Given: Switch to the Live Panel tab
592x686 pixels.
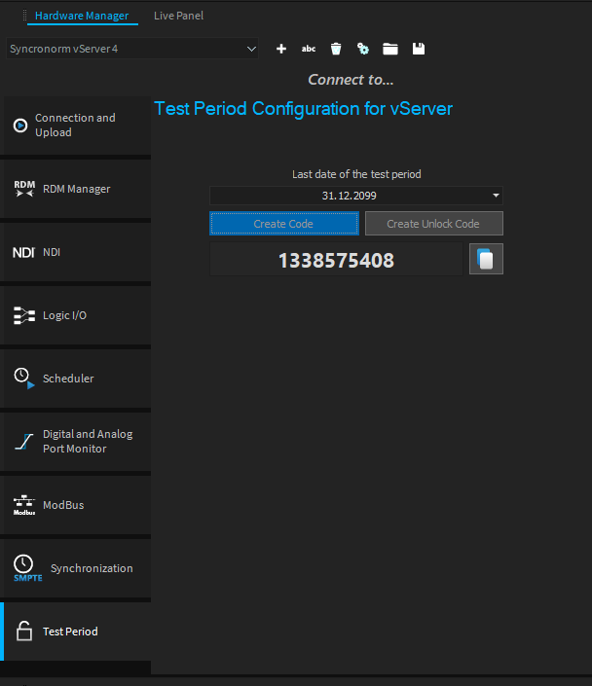Looking at the screenshot, I should (x=178, y=16).
